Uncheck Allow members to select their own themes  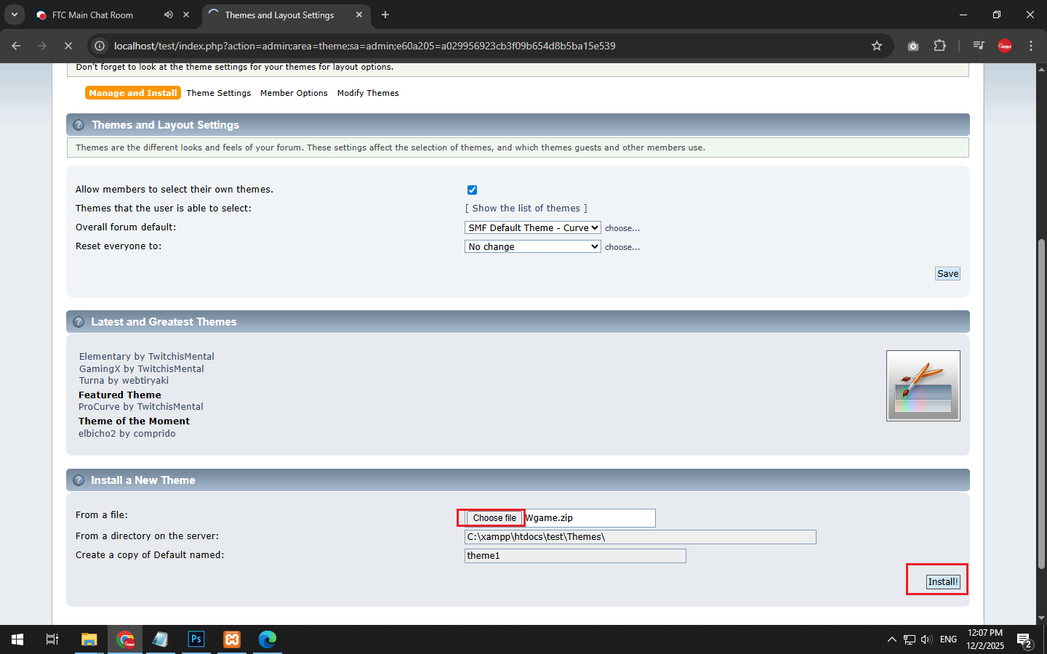click(x=472, y=190)
